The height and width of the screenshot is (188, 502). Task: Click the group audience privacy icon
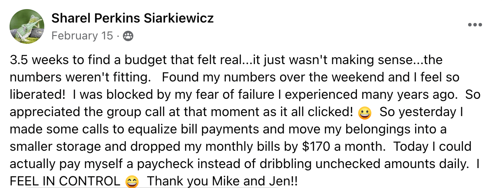(129, 36)
